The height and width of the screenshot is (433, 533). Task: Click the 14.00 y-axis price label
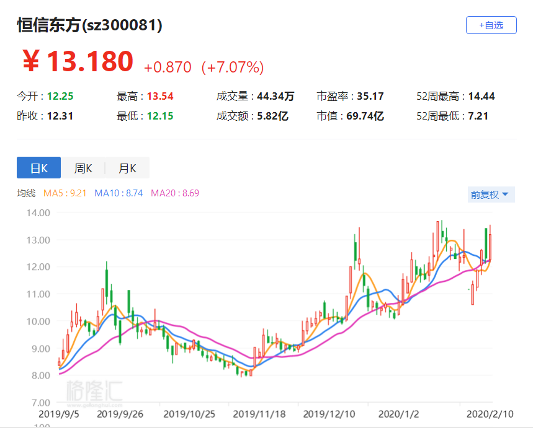coord(38,212)
